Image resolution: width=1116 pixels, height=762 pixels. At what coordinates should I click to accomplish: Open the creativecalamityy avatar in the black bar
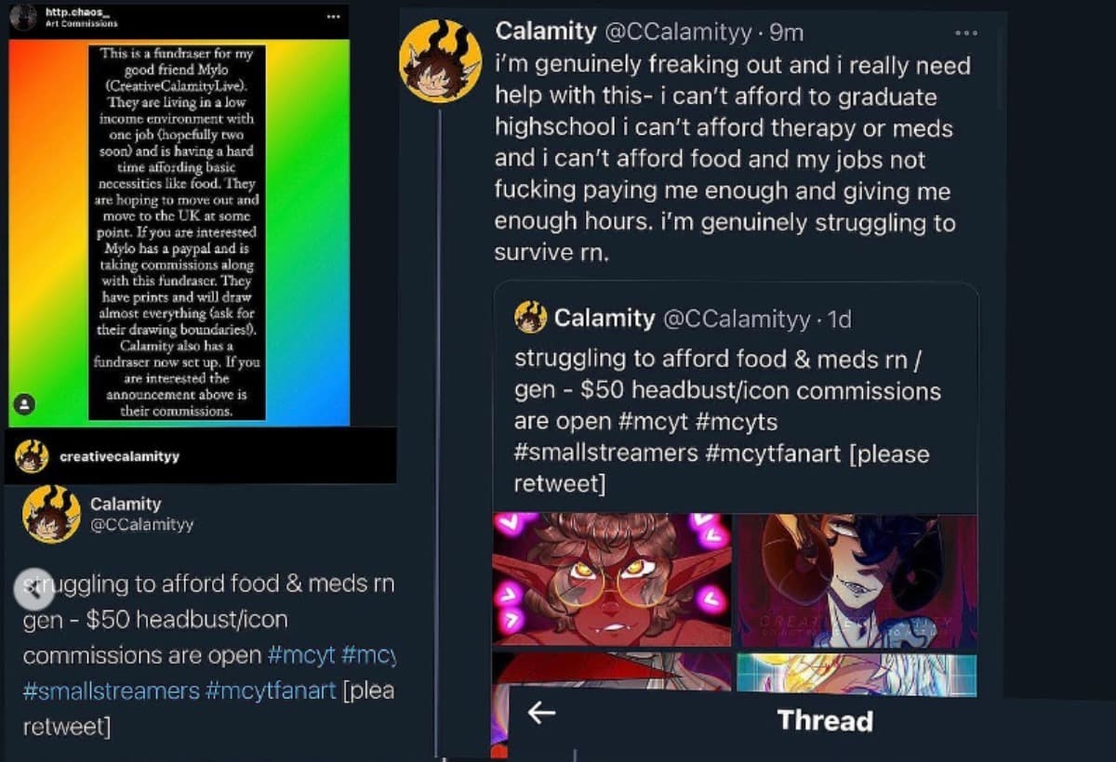tap(33, 456)
